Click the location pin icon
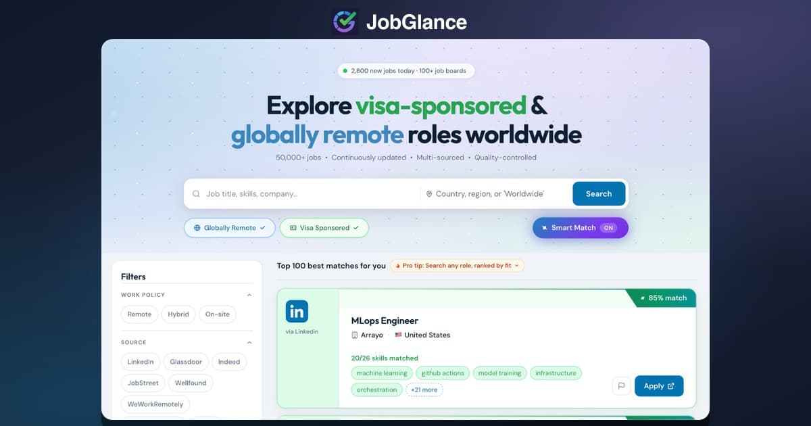This screenshot has height=426, width=811. [x=428, y=194]
